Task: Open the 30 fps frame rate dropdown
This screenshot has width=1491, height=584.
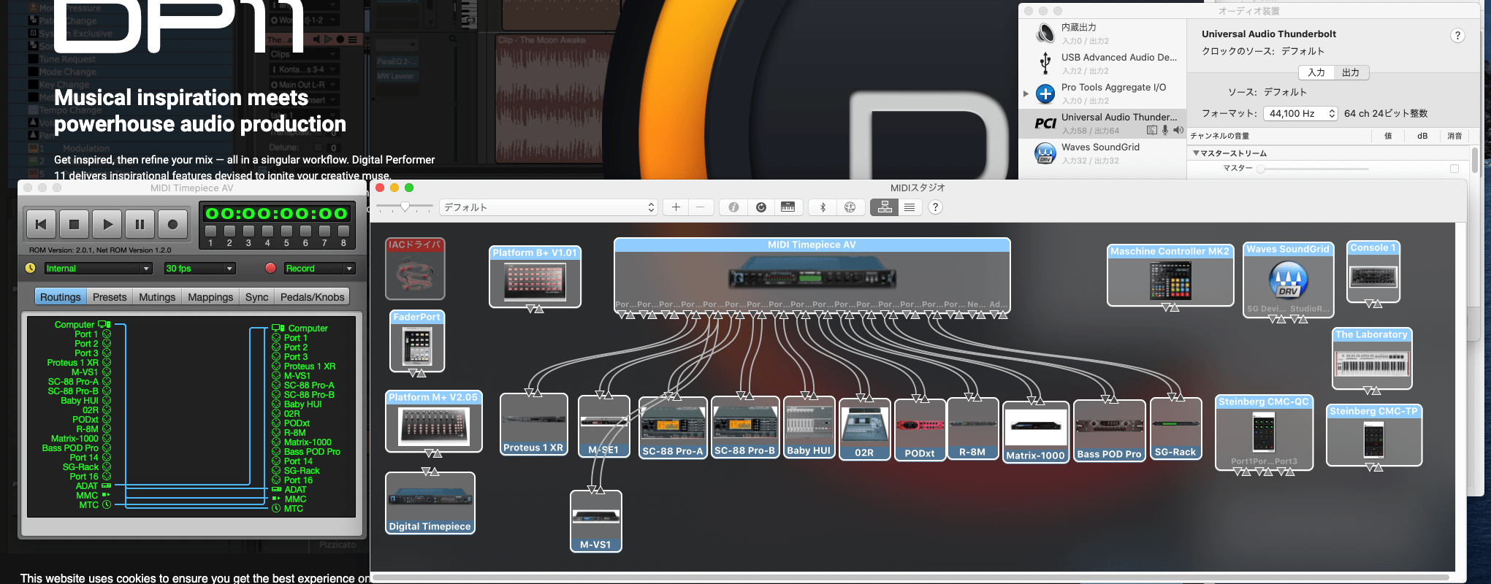Action: [x=199, y=269]
